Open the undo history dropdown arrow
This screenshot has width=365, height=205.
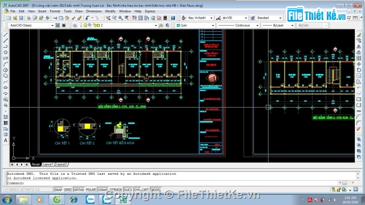click(92, 18)
